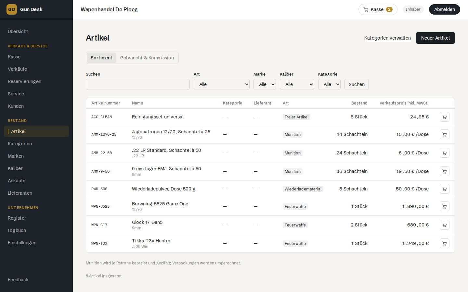Click the GD logo icon

(12, 9)
